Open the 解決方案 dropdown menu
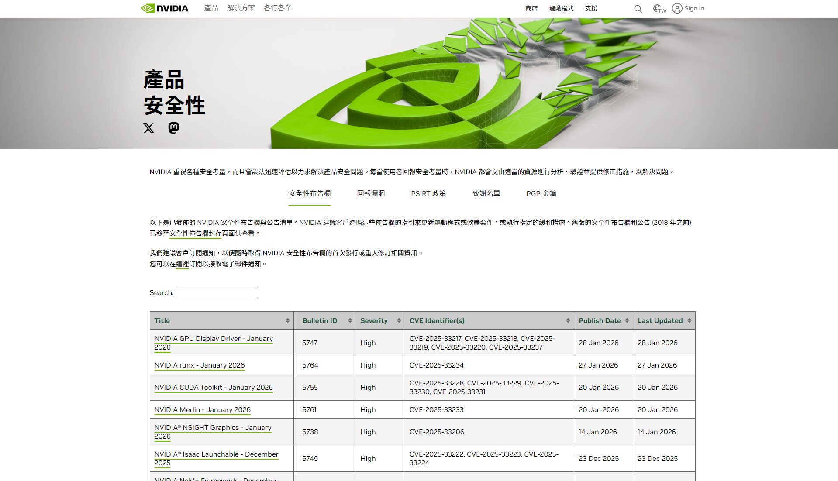This screenshot has width=838, height=481. [x=240, y=8]
